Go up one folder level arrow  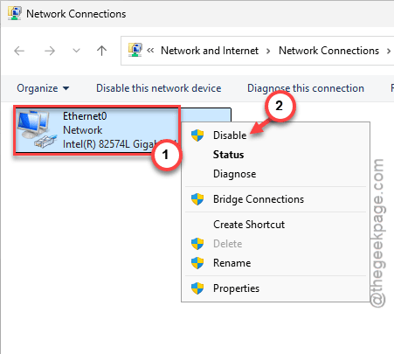(x=101, y=51)
